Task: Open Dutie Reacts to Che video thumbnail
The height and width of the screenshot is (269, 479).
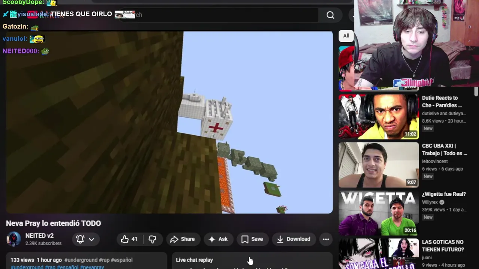Action: (378, 116)
